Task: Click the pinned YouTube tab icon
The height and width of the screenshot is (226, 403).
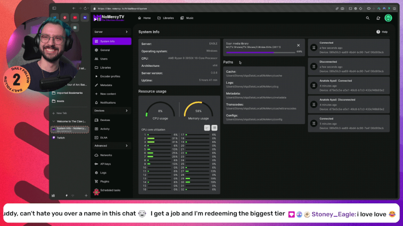Action: 75,18
